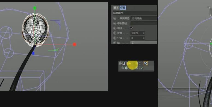Grab the green Y-axis handle of gizmo
Screen dimensions: 212x107
[x=35, y=8]
